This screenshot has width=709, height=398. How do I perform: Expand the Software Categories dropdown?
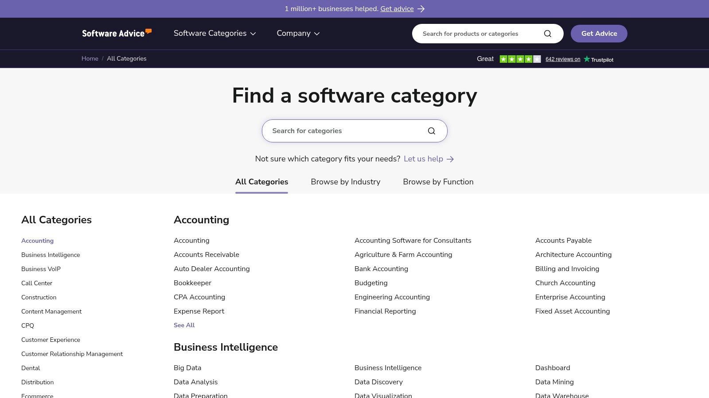point(214,33)
